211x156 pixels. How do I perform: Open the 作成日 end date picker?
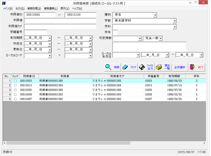(x=90, y=44)
